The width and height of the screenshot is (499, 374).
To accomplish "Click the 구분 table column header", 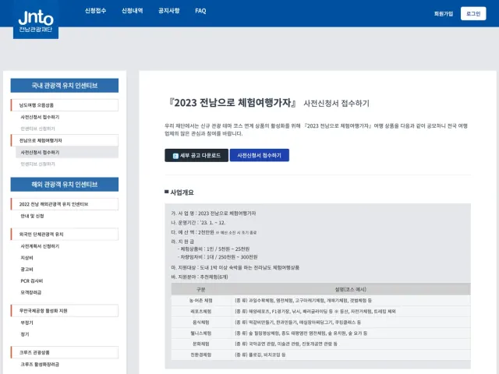I will pos(201,289).
